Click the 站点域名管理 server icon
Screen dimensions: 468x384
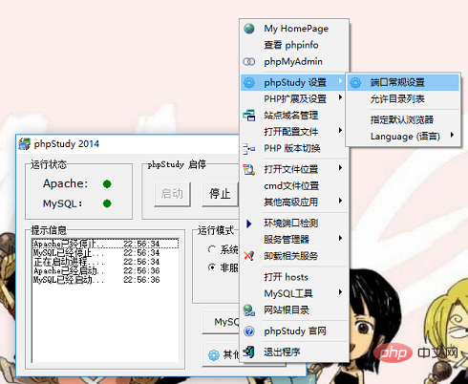coord(249,116)
